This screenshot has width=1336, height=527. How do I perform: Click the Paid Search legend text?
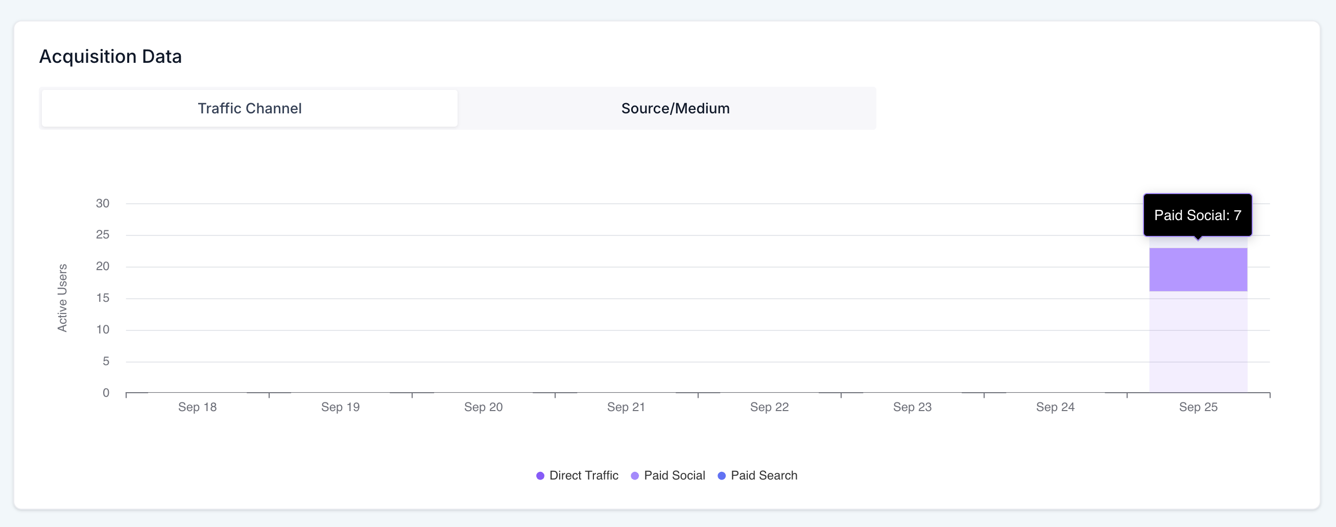tap(764, 475)
